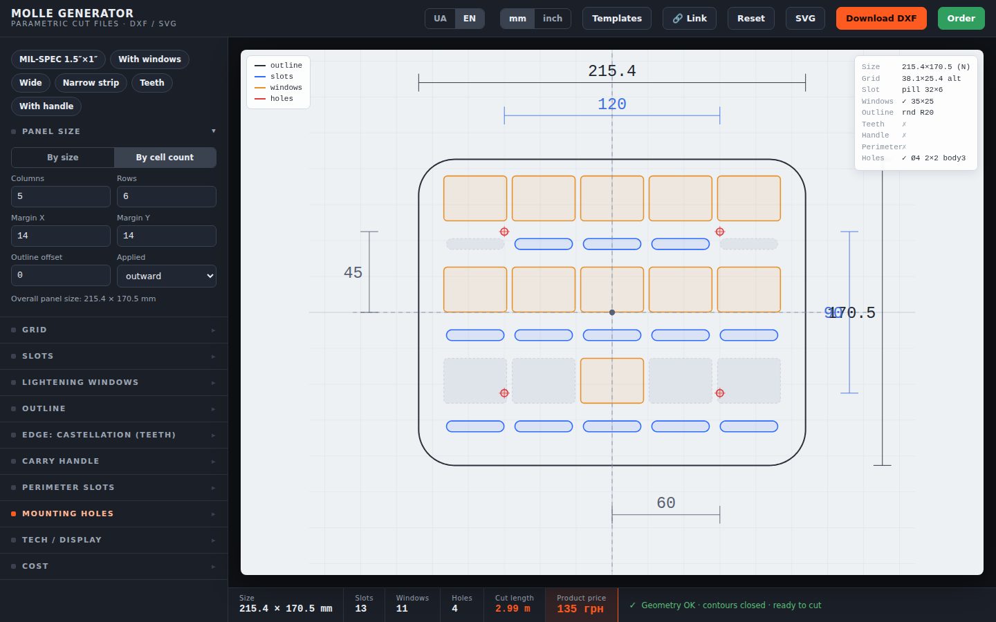This screenshot has width=996, height=622.
Task: Expand the OUTLINE section
Action: coord(113,408)
